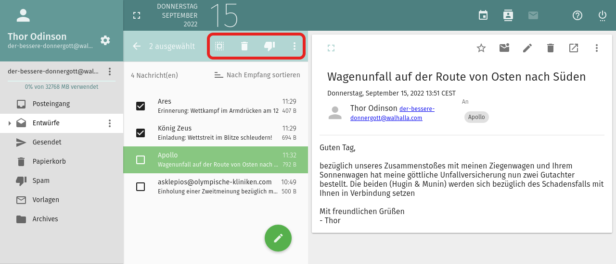
Task: Open more options menu in viewer toolbar
Action: 597,48
